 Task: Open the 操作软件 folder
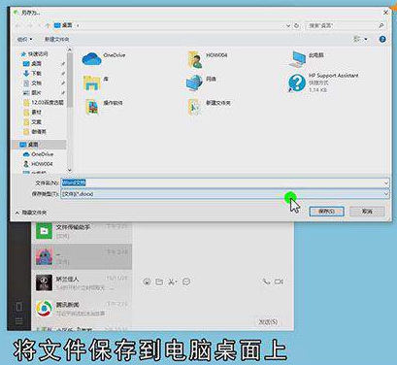click(x=104, y=107)
